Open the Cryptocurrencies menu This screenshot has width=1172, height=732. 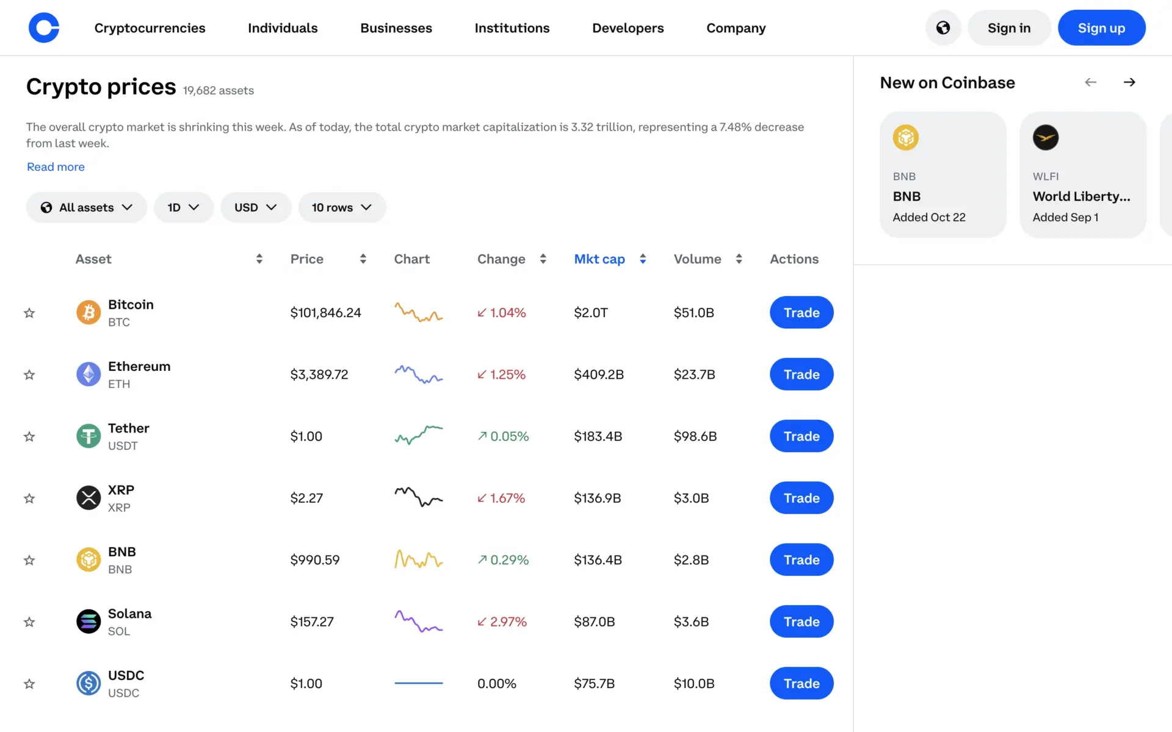150,27
